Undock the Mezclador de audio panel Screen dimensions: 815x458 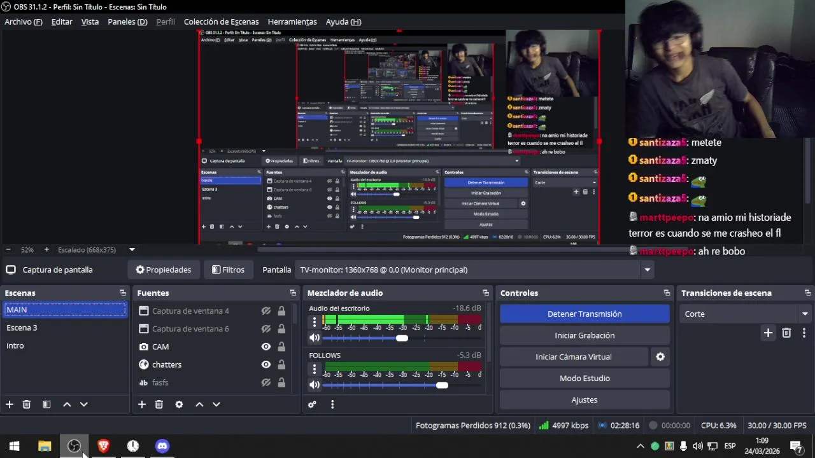(x=486, y=293)
